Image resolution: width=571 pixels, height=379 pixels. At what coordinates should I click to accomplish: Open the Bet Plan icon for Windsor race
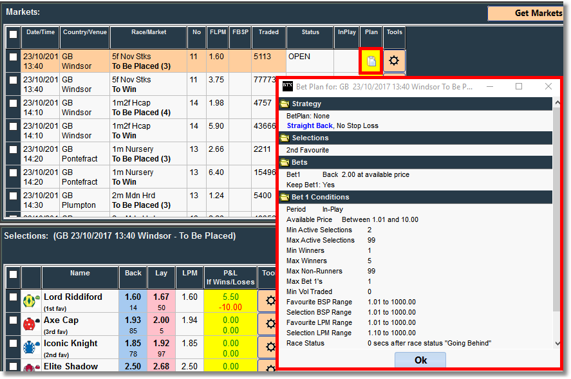371,61
